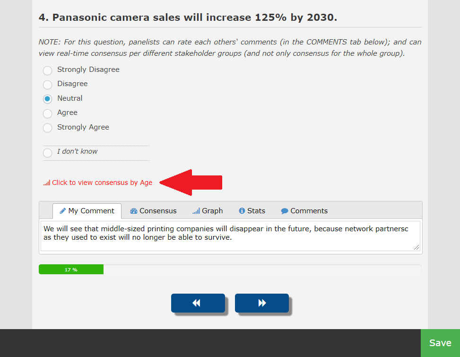The height and width of the screenshot is (357, 460).
Task: Click the gauge icon beside Consensus
Action: click(133, 211)
